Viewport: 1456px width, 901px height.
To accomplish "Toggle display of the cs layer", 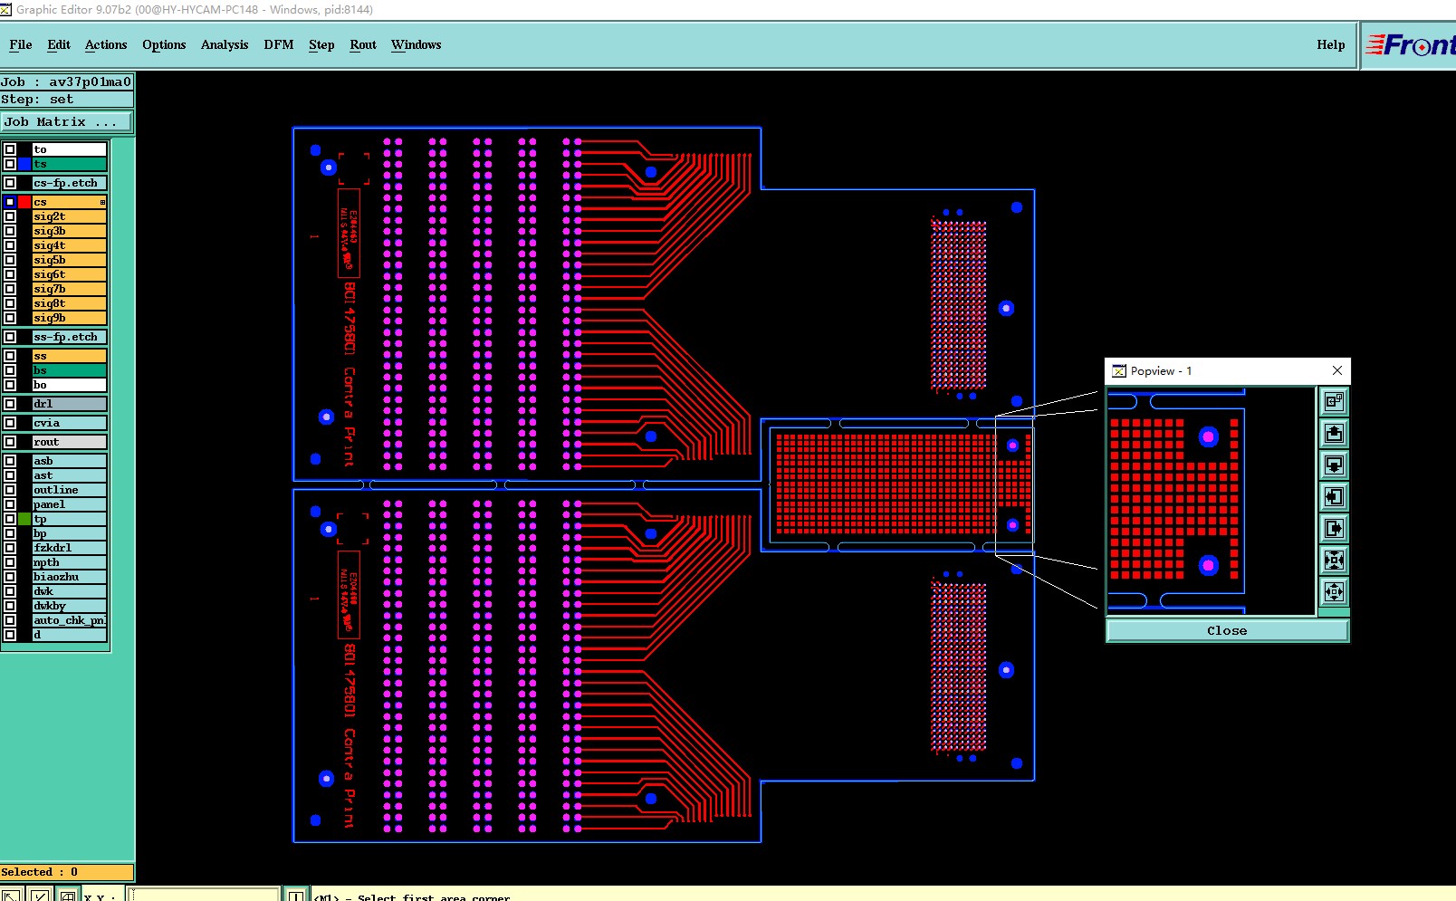I will (10, 202).
